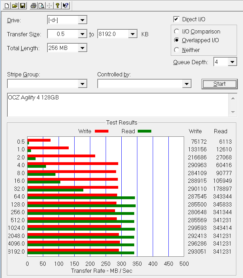Viewport: 243px width, 278px height.
Task: Click the New document toolbar icon
Action: coord(7,6)
